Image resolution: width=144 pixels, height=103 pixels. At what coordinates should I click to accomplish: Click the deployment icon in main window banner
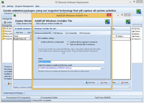[x=139, y=11]
